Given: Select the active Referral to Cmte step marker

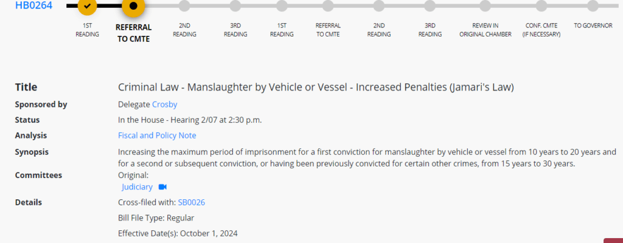Looking at the screenshot, I should click(x=133, y=5).
